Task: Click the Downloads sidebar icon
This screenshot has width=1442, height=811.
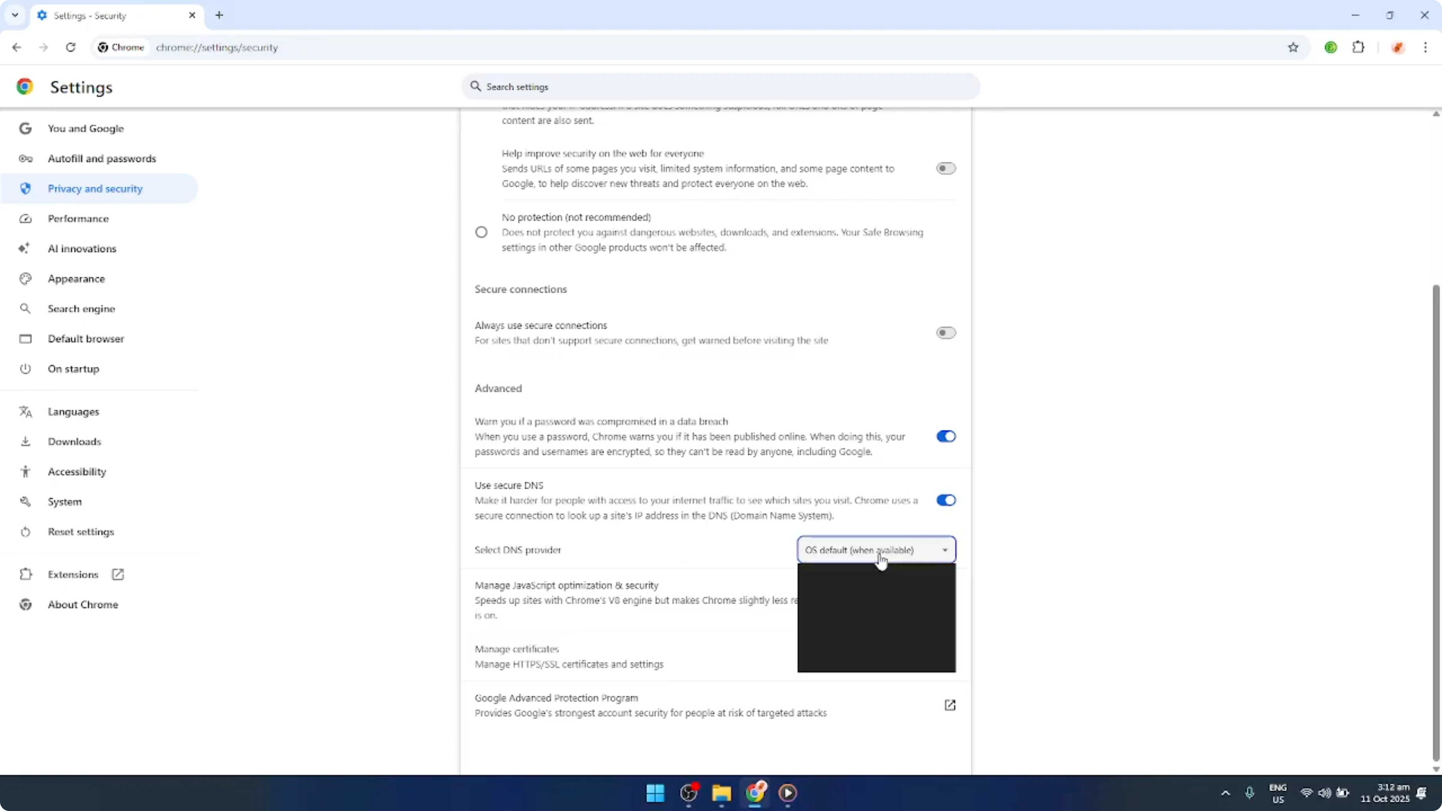Action: point(25,442)
